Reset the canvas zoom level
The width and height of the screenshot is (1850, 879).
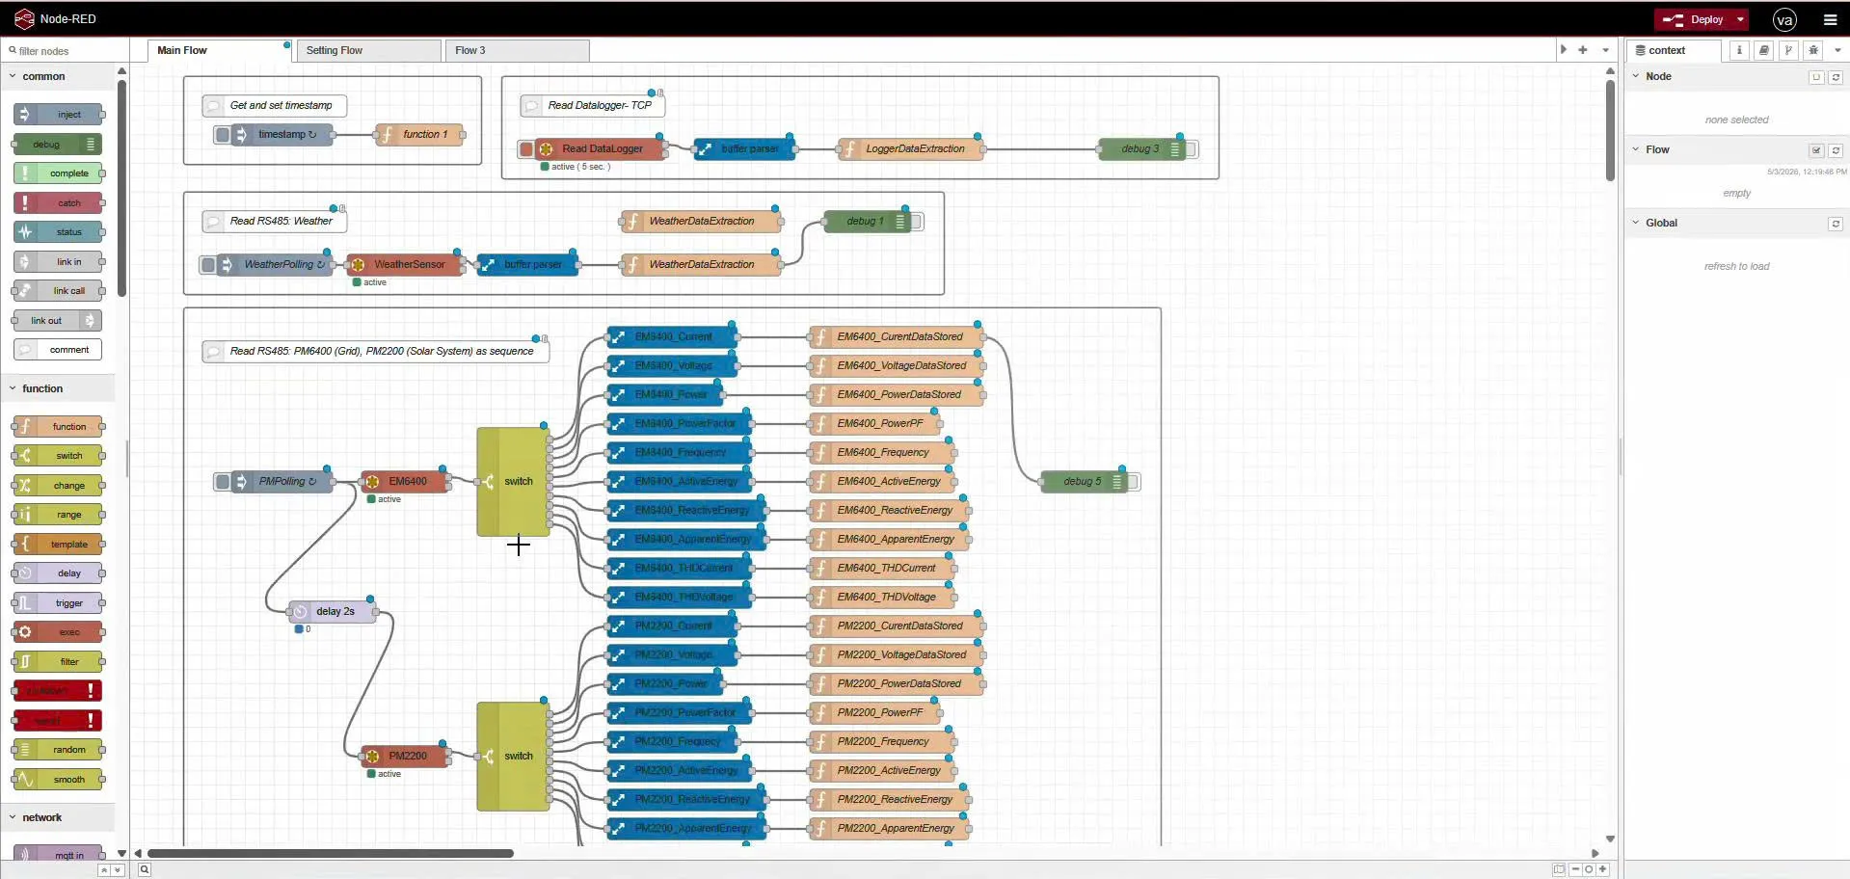coord(1589,869)
